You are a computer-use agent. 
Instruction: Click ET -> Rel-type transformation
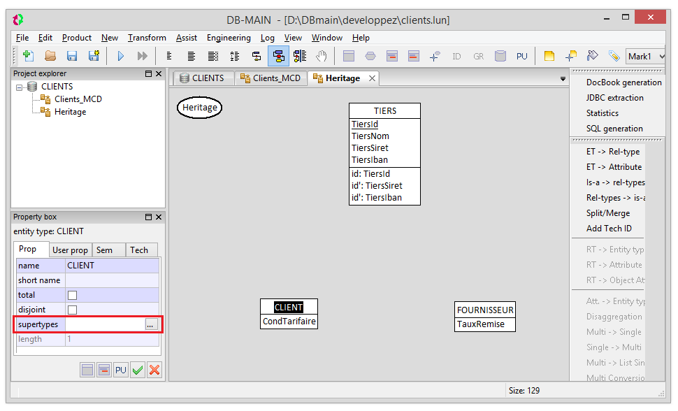tap(613, 152)
